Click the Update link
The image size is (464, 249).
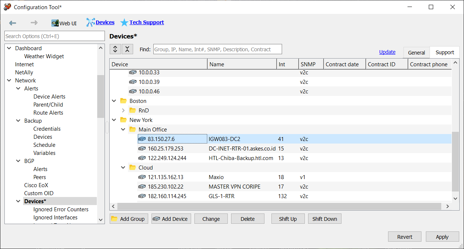[387, 52]
